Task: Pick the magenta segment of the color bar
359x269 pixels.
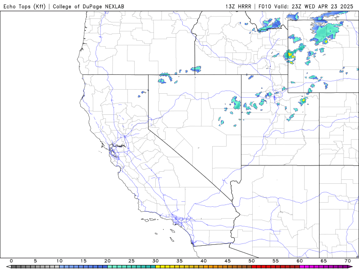Action: coord(324,267)
